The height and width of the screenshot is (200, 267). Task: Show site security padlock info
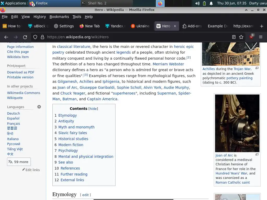(43, 37)
